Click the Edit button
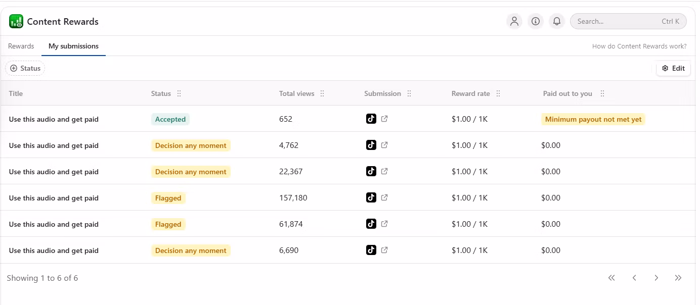 (x=673, y=68)
